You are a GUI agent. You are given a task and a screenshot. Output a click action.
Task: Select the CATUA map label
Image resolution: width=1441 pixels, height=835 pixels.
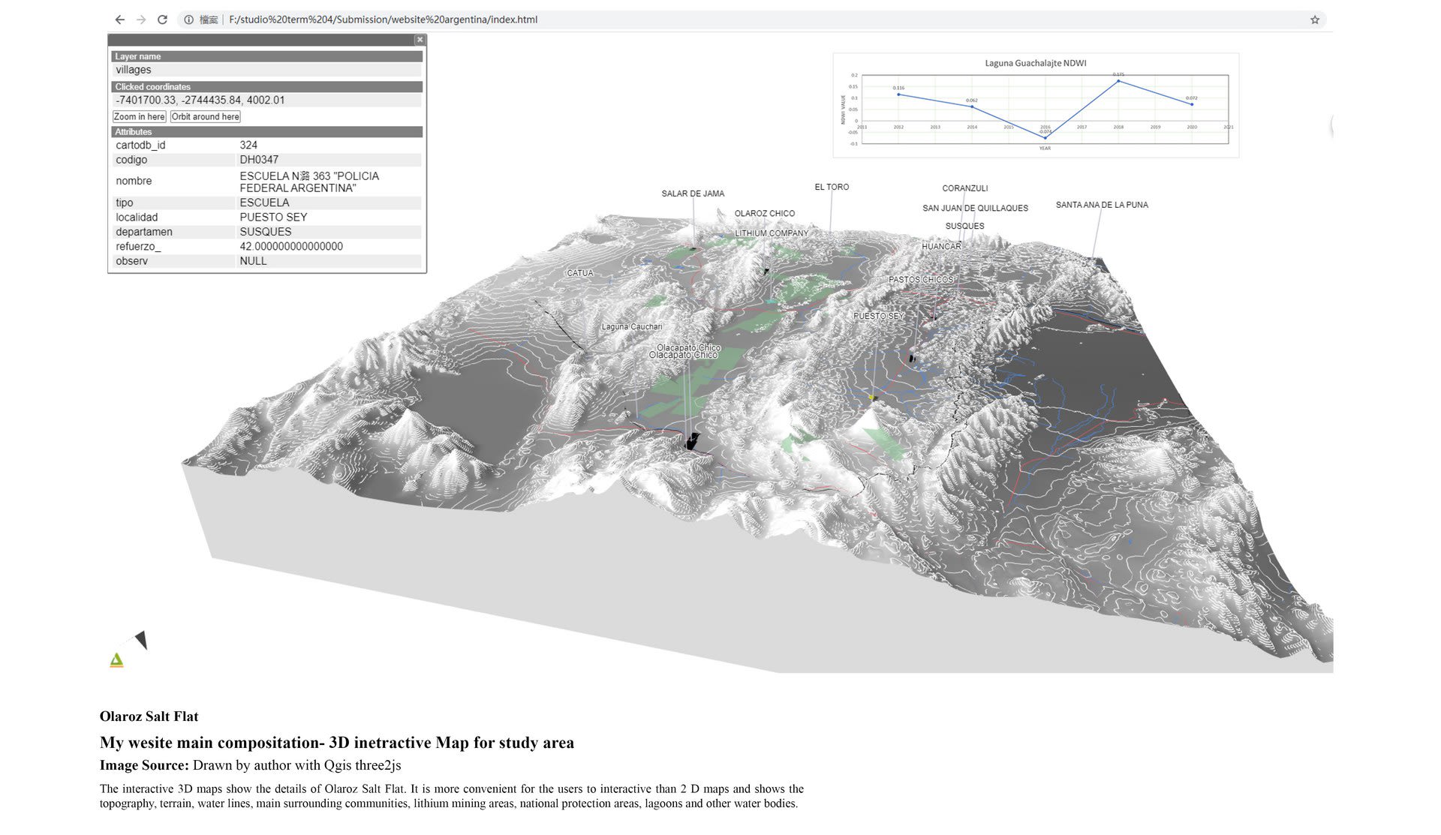click(x=579, y=273)
